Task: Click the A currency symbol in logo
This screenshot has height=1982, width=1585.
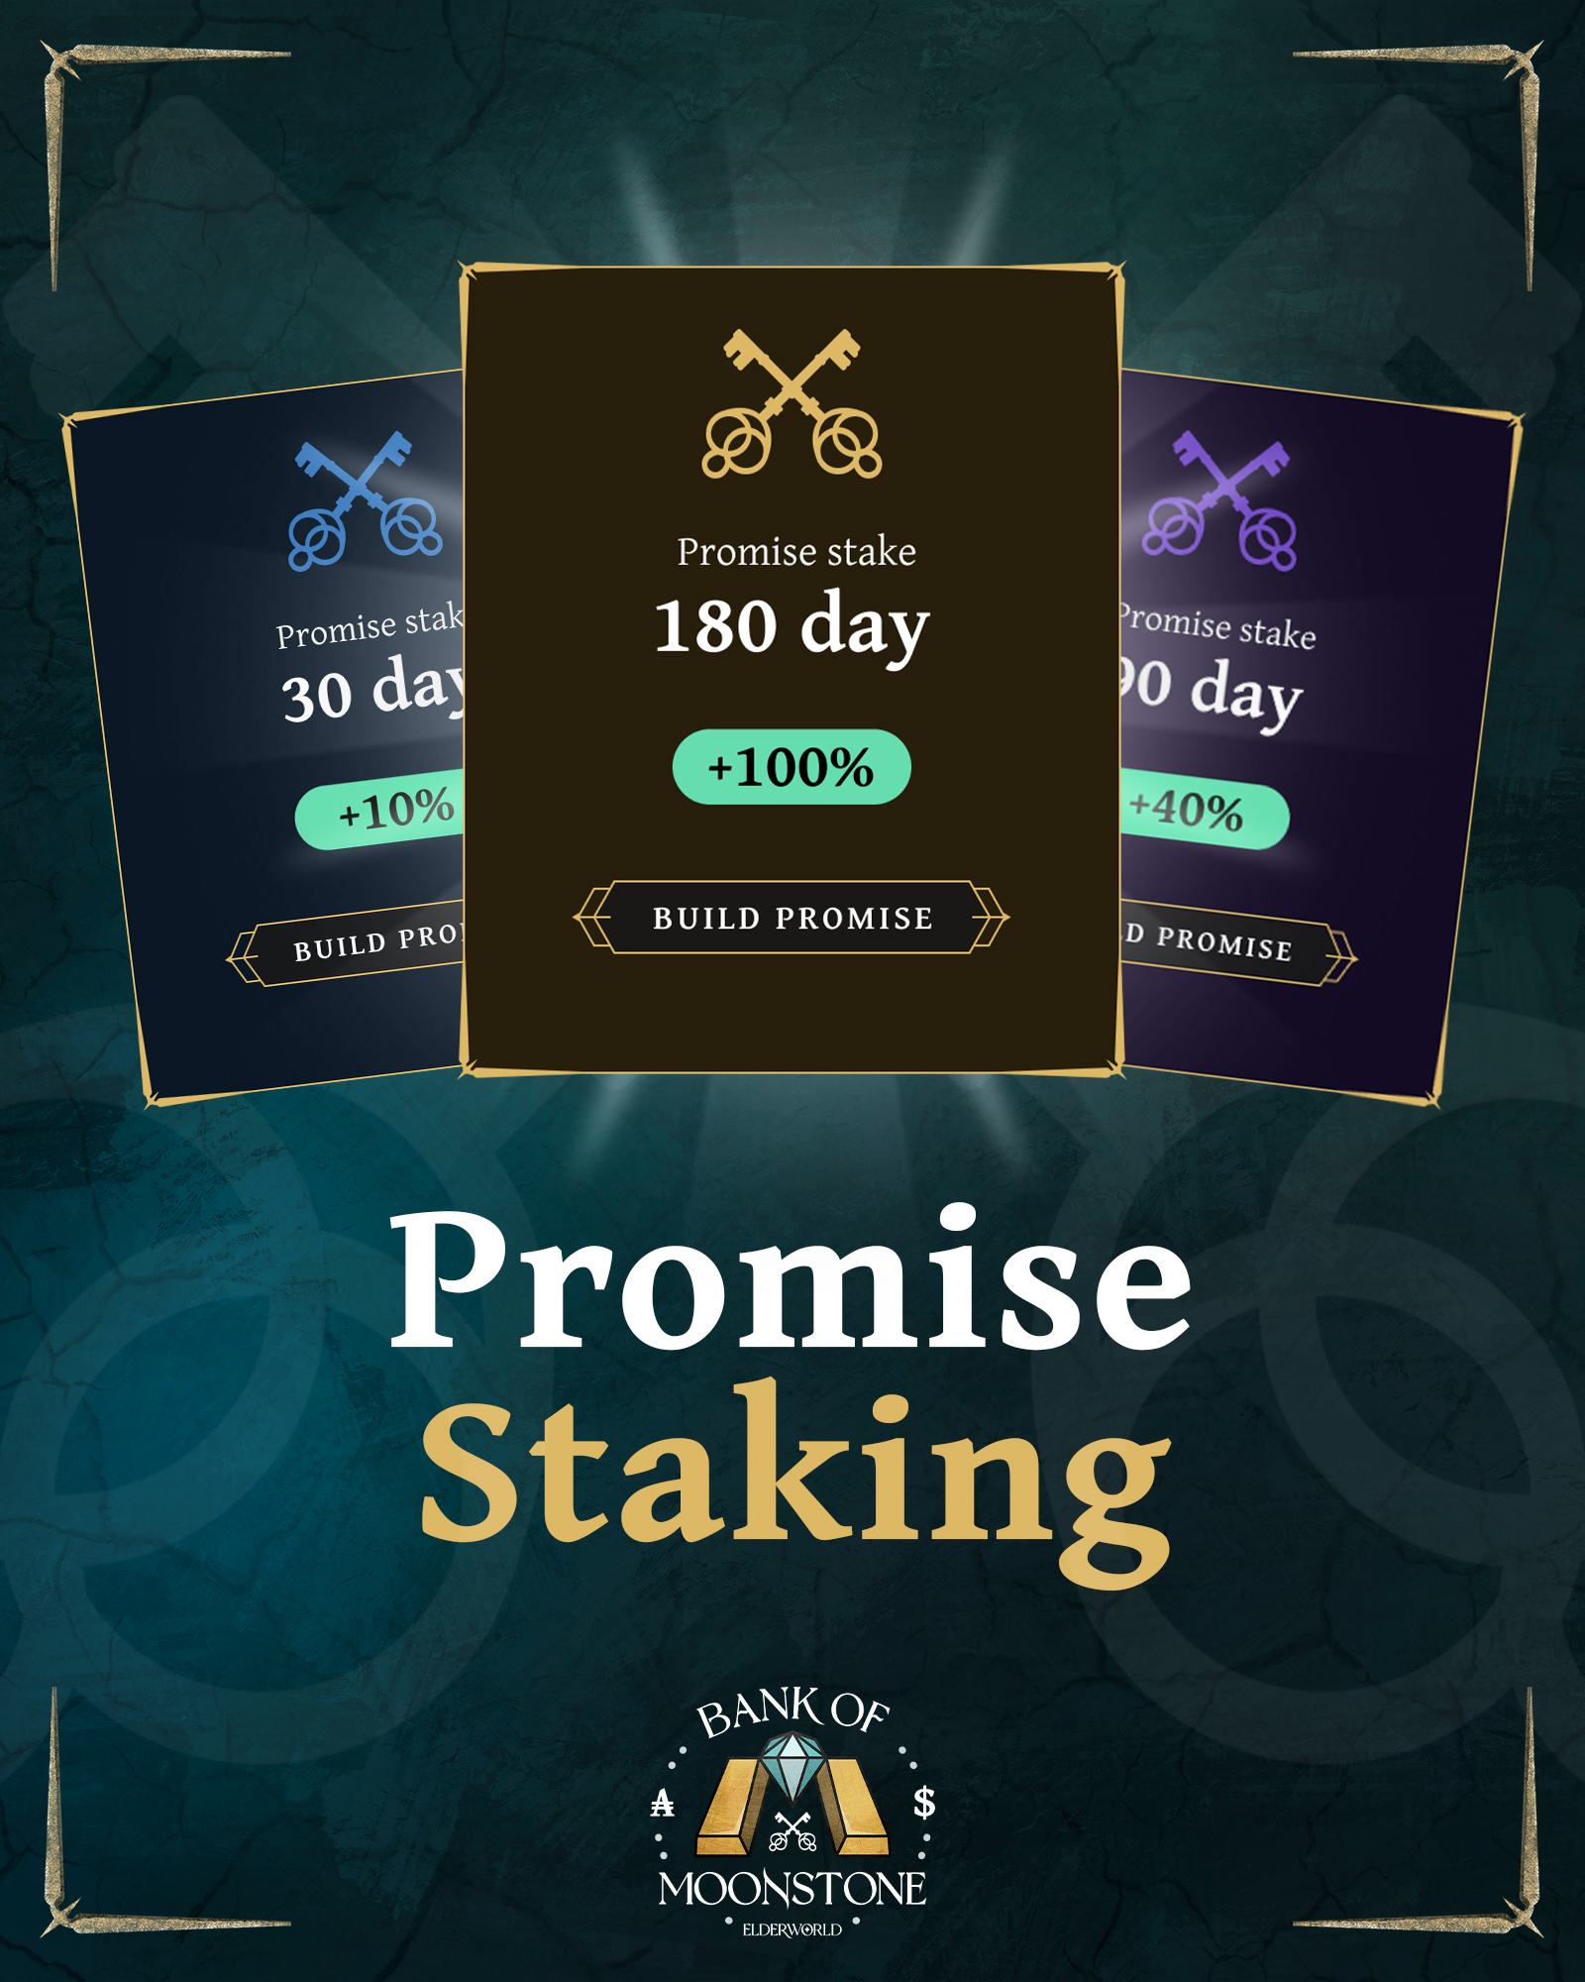Action: (662, 1804)
